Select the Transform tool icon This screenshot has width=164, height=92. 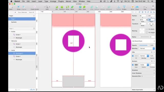pyautogui.click(x=62, y=7)
